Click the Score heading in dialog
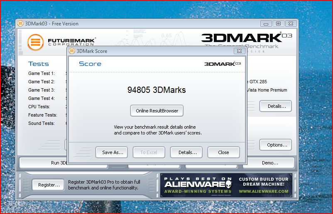This screenshot has width=333, height=214. (x=90, y=64)
